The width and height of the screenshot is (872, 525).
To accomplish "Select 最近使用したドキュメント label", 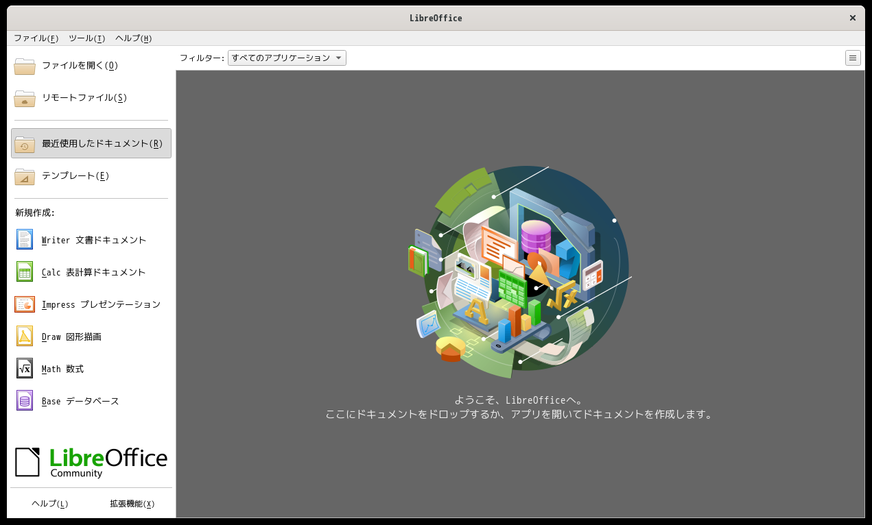I will (x=102, y=144).
